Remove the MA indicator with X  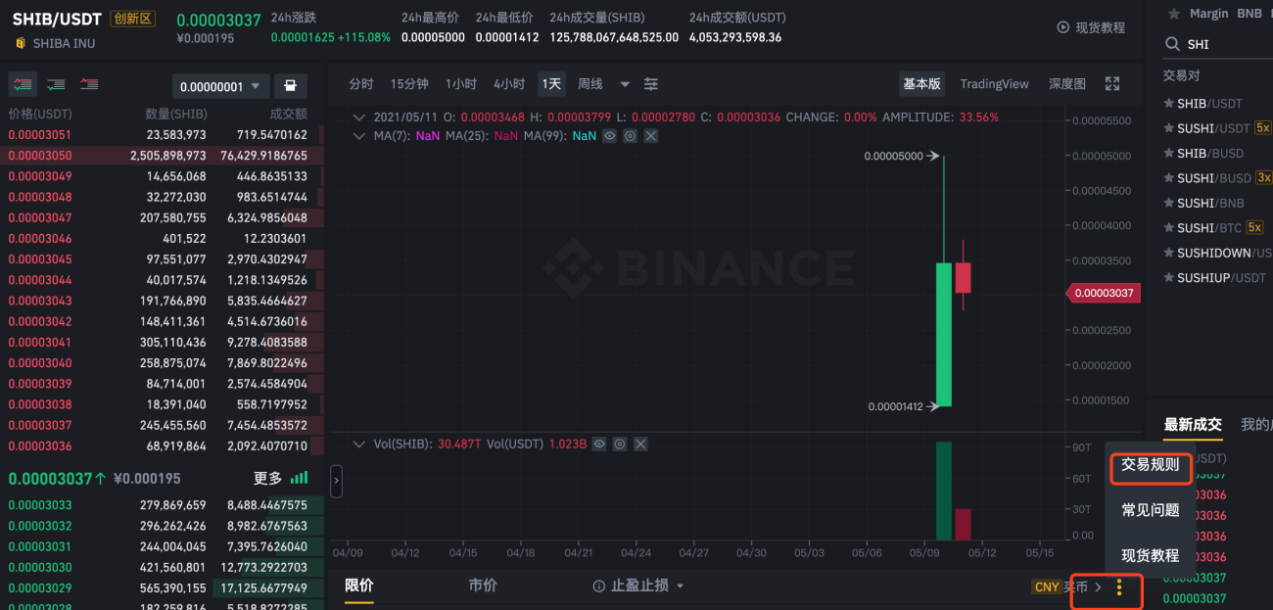pyautogui.click(x=650, y=136)
